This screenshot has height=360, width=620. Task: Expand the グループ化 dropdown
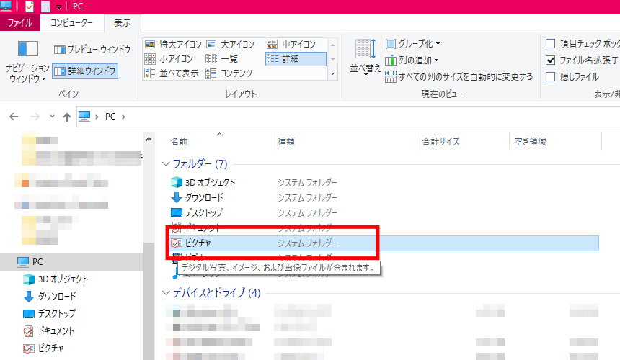point(413,44)
